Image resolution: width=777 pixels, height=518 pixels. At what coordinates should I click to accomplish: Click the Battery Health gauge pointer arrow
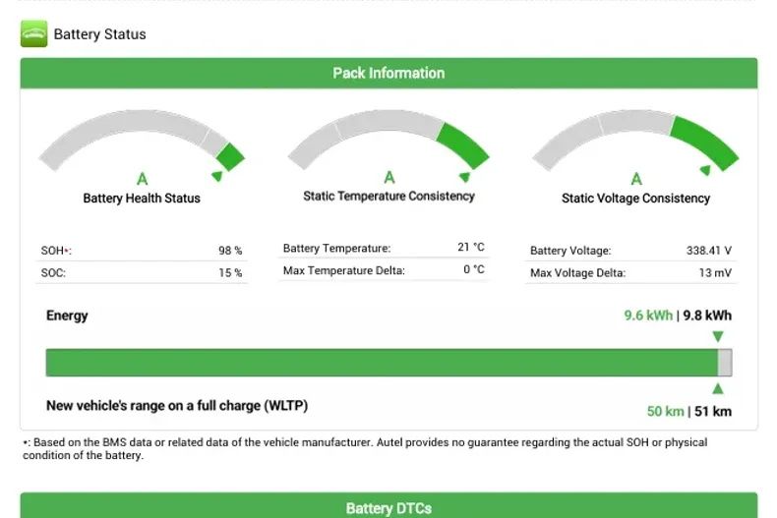click(217, 176)
